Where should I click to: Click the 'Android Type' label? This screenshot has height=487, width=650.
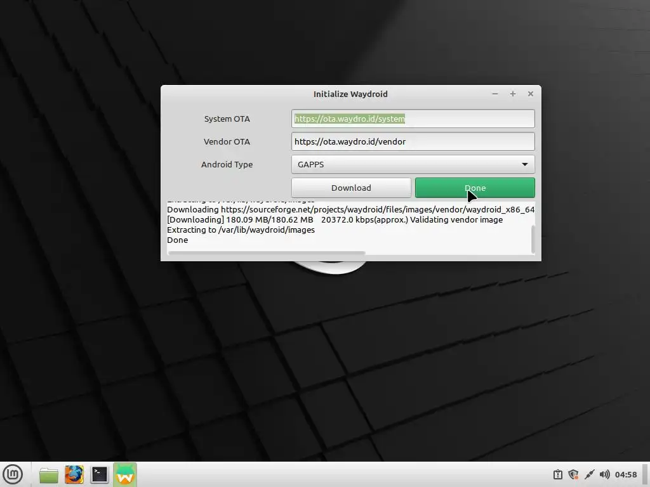(227, 164)
